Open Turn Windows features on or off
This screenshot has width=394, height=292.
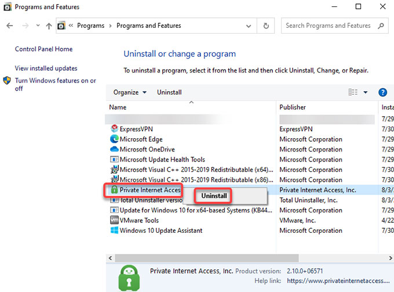55,84
